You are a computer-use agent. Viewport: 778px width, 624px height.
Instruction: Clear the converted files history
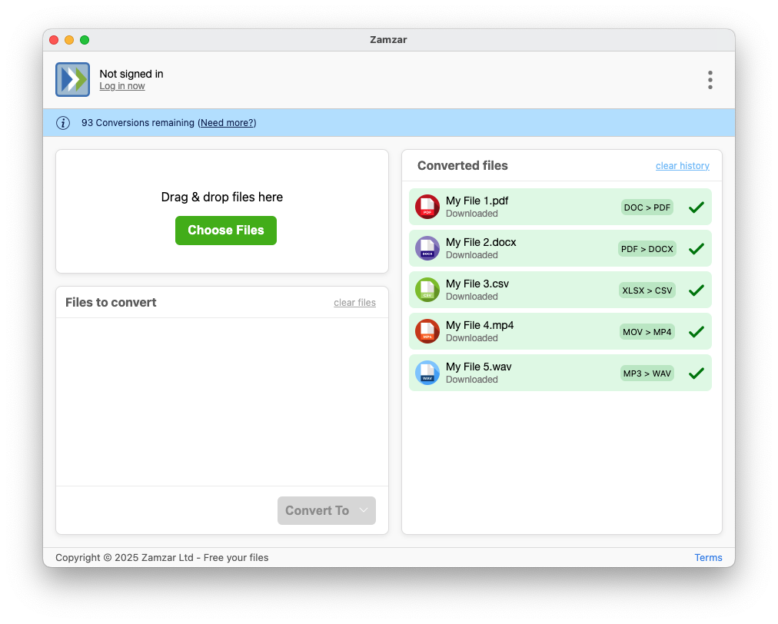[682, 166]
